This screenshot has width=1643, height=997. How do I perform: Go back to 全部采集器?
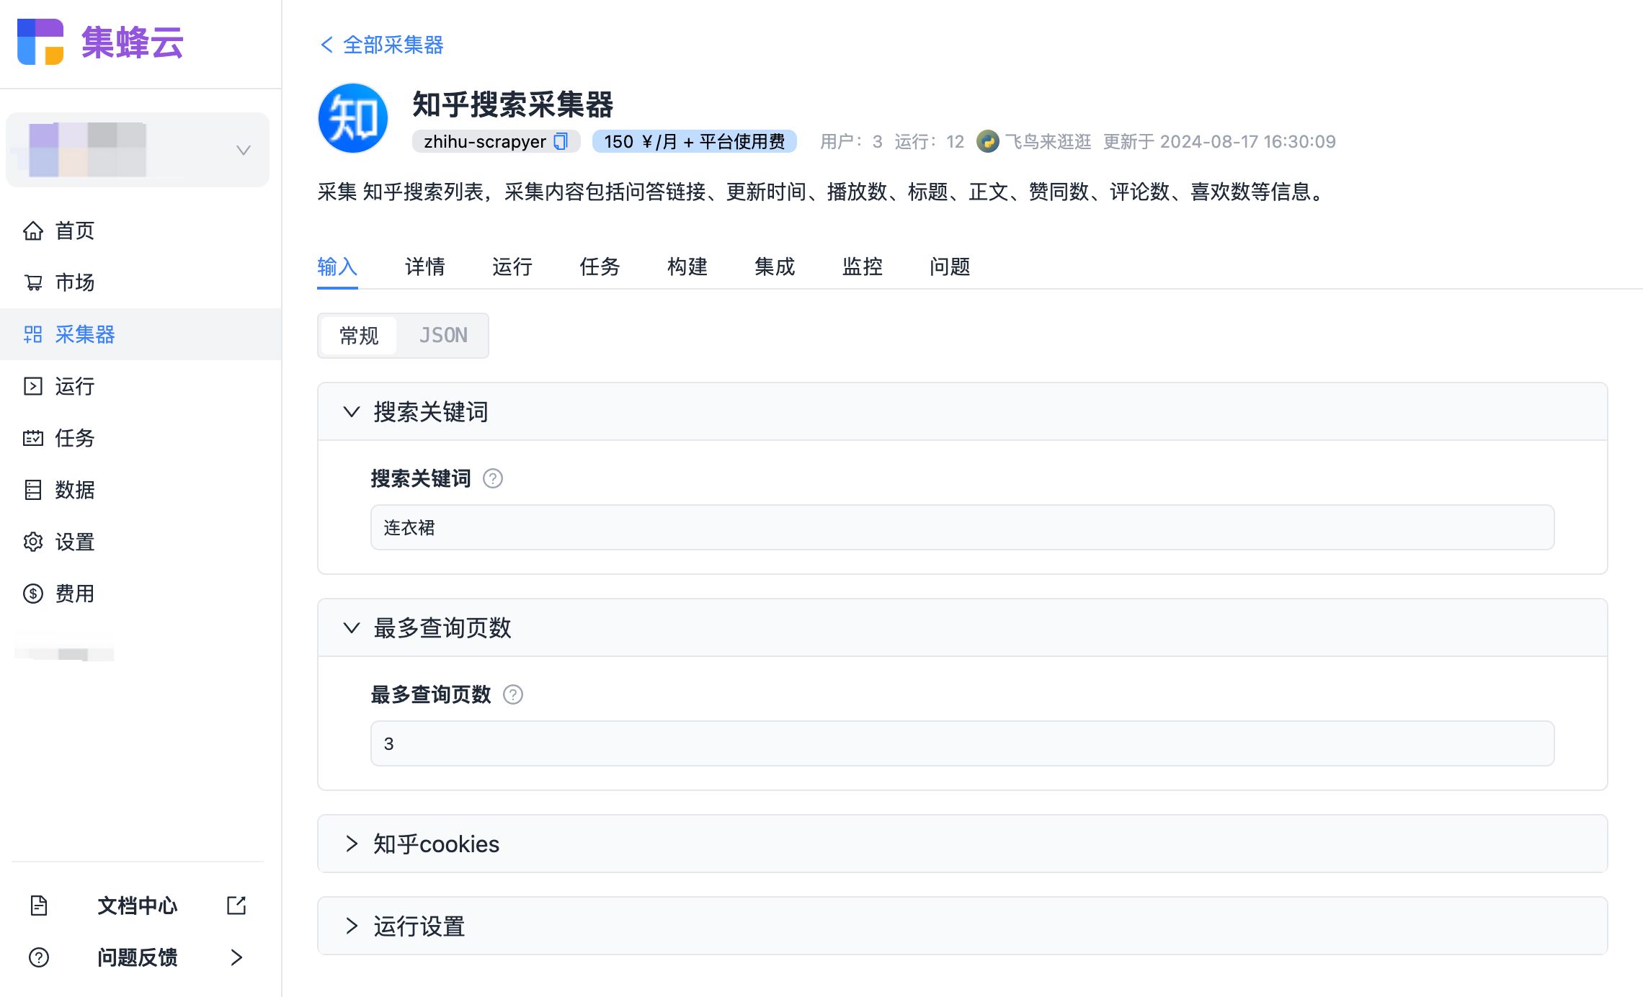tap(393, 45)
